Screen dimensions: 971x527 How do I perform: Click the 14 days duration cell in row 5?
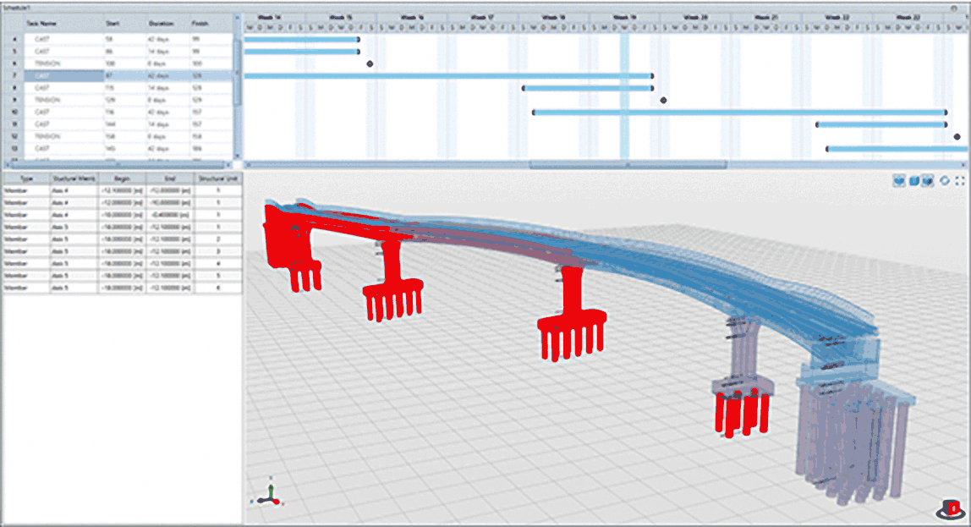(x=167, y=52)
